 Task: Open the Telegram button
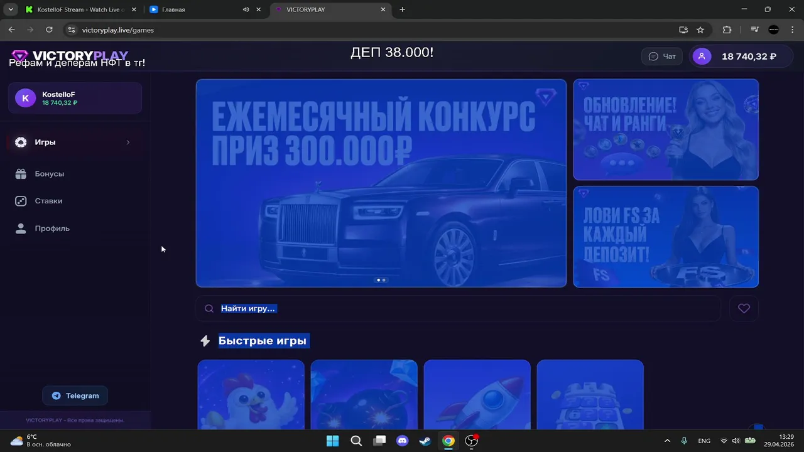[75, 395]
